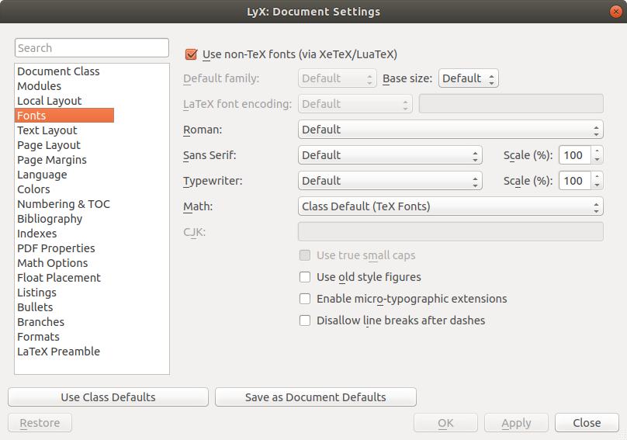Uncheck Use non-TeX fonts checkbox
The image size is (627, 440).
191,54
